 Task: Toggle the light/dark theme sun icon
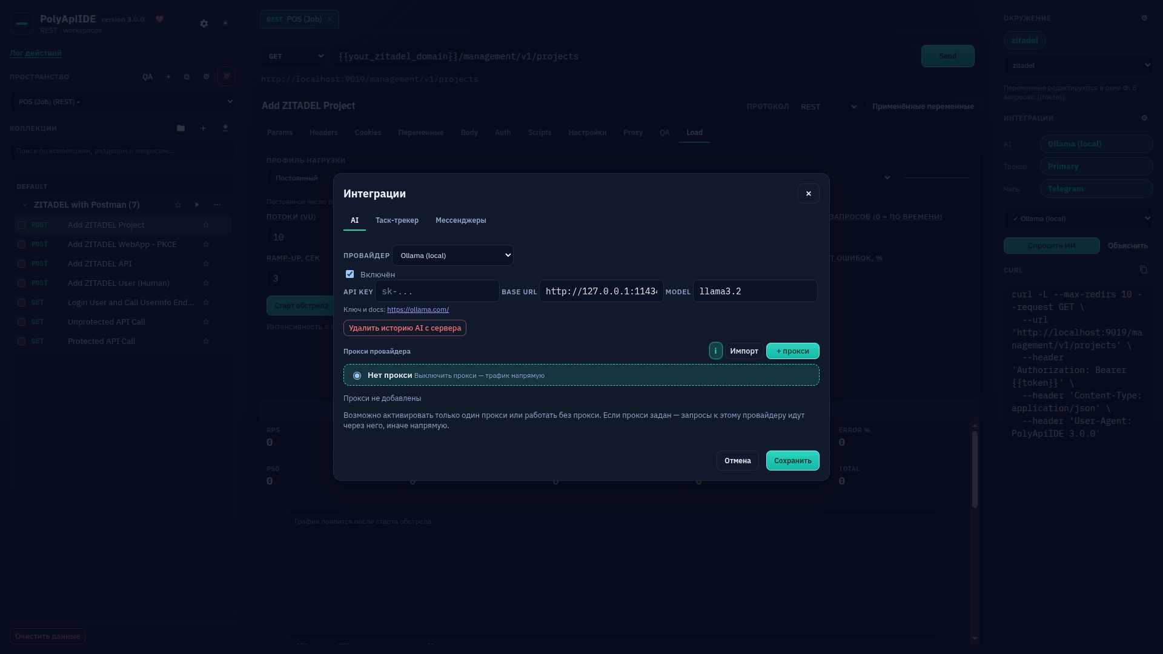pyautogui.click(x=225, y=24)
